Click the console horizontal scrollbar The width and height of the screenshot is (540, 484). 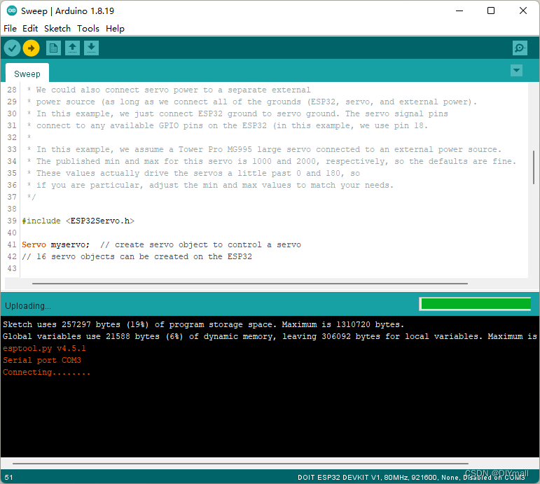click(240, 463)
